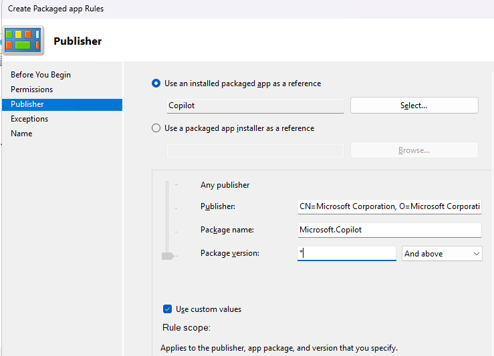Click the rule scope slider thumb
Image resolution: width=494 pixels, height=356 pixels.
(x=168, y=256)
